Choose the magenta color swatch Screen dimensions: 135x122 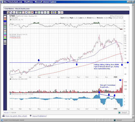coord(5,35)
